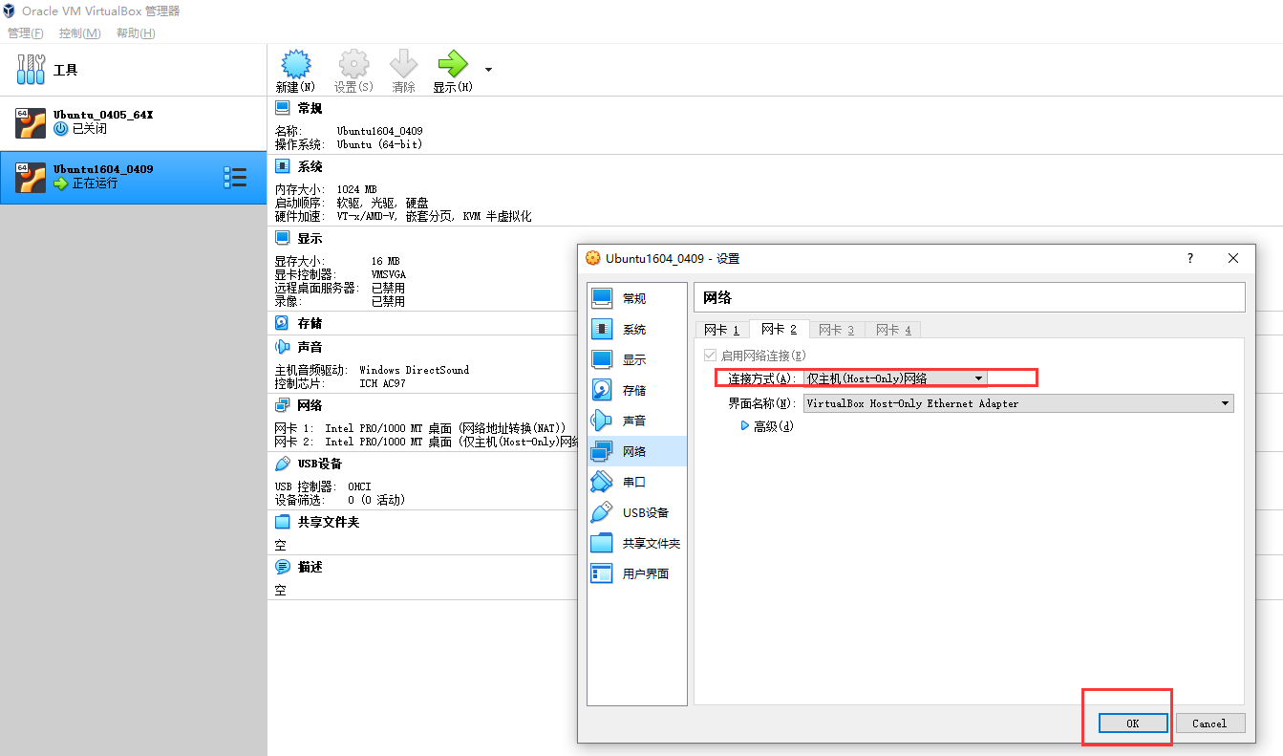Click the USB 控制器 OHCI value
The image size is (1283, 756).
pyautogui.click(x=359, y=486)
